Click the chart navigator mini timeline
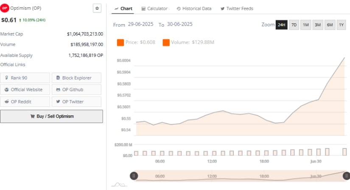This screenshot has width=350, height=190. point(240,176)
